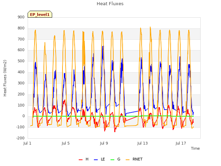Image resolution: width=221 pixels, height=166 pixels.
Task: Click the 200 y-axis tick label
Action: pos(21,94)
